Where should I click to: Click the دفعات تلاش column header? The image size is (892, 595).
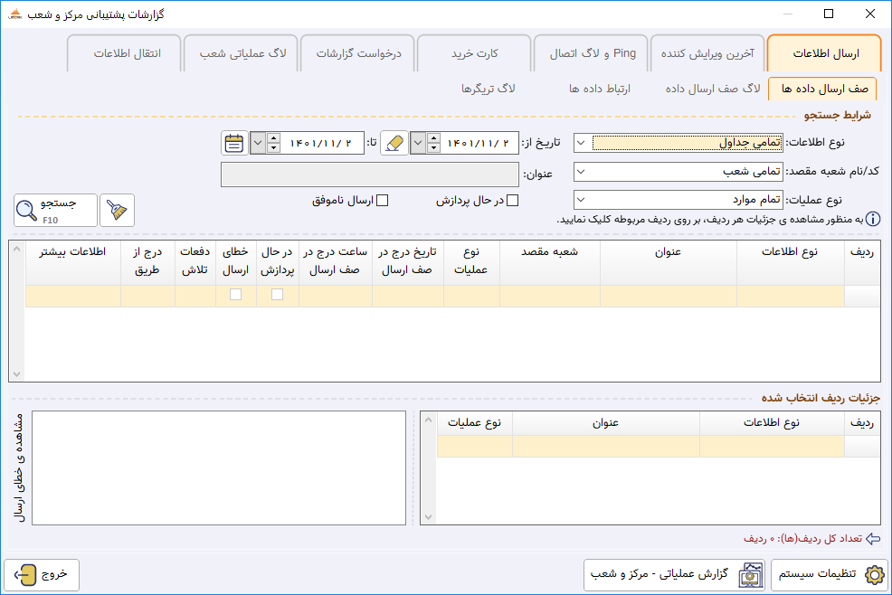click(195, 263)
